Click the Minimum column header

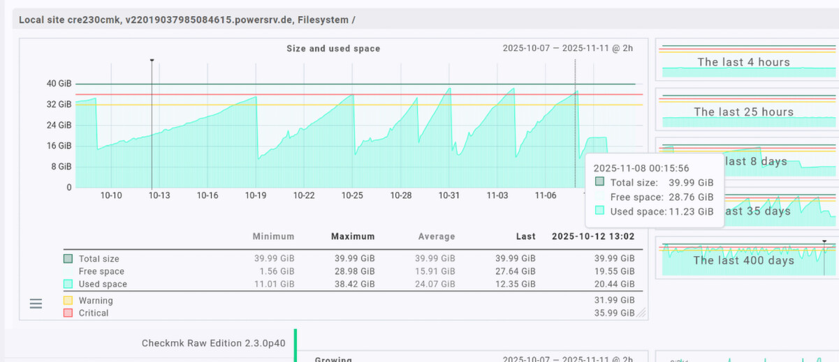click(273, 236)
